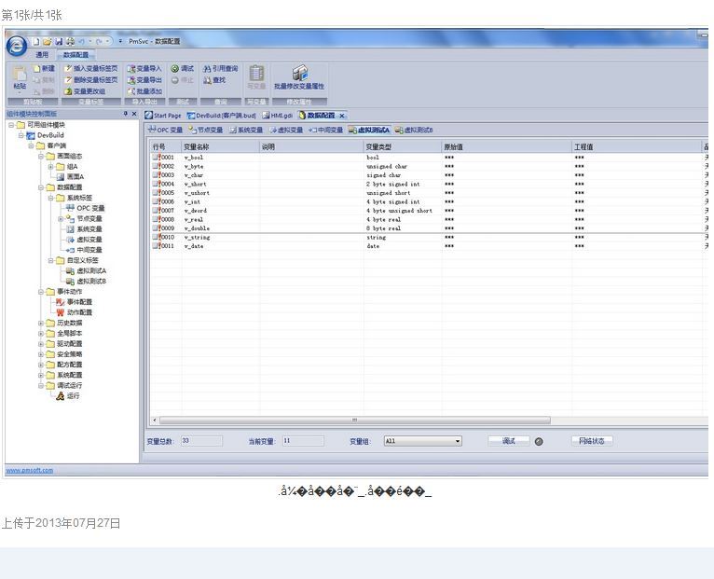Collapse the 系统标签 folder
714x579 pixels.
coord(51,198)
